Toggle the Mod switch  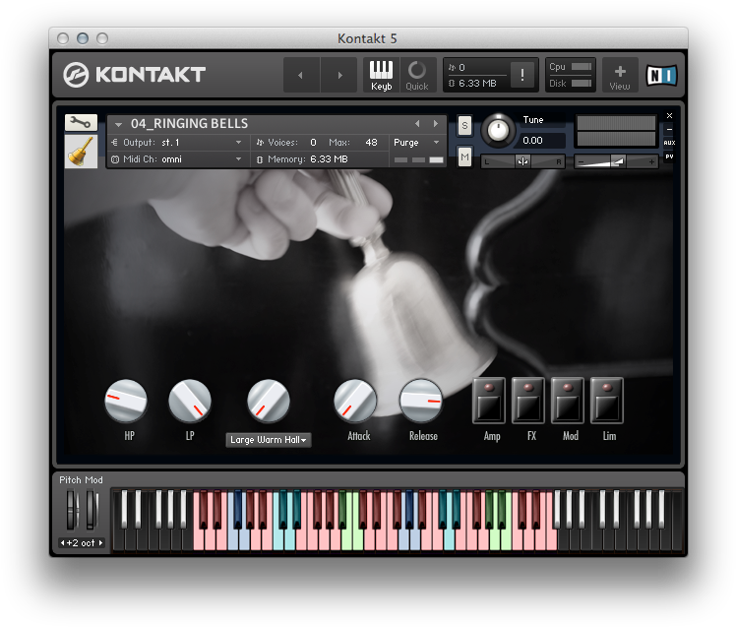(568, 401)
